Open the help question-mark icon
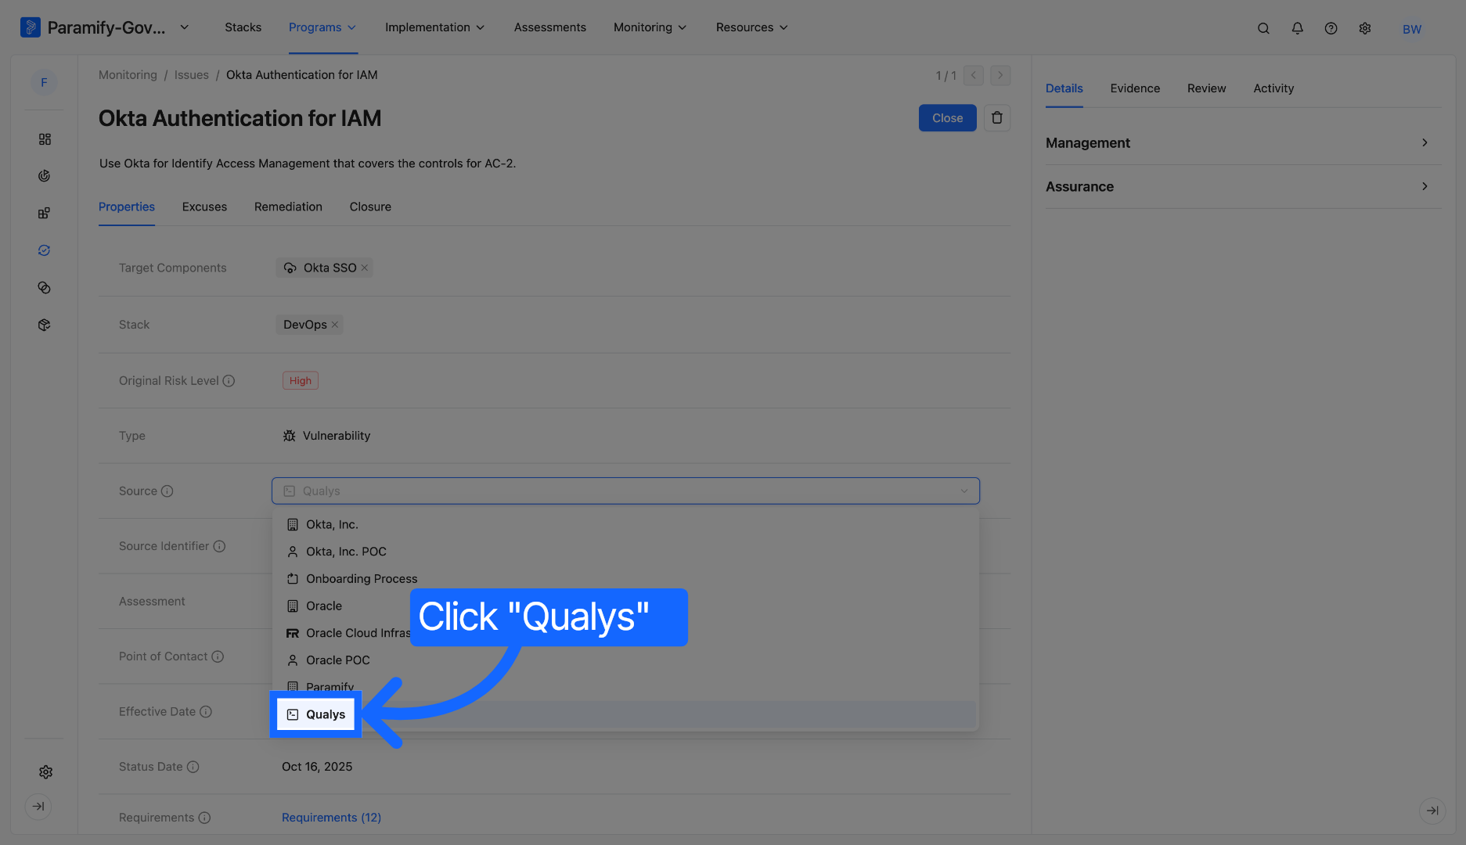 pos(1331,28)
